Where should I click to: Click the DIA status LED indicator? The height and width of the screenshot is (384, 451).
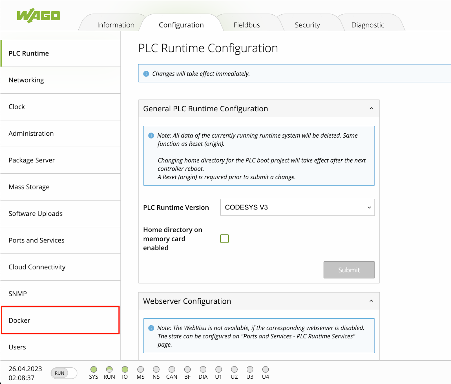coord(203,369)
